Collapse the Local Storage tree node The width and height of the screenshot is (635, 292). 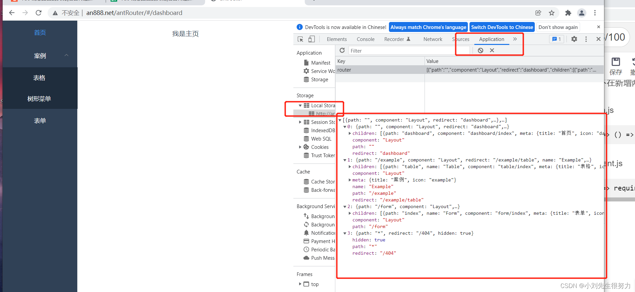pyautogui.click(x=300, y=106)
